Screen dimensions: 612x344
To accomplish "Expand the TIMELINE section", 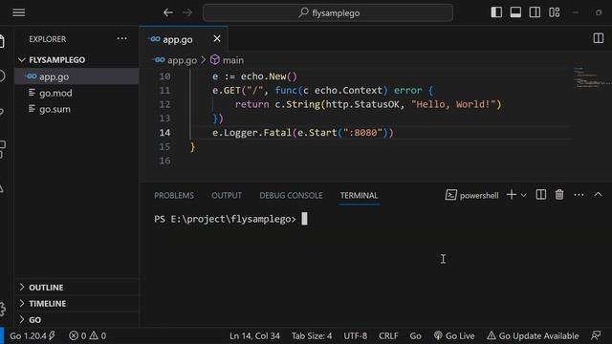I will click(76, 304).
